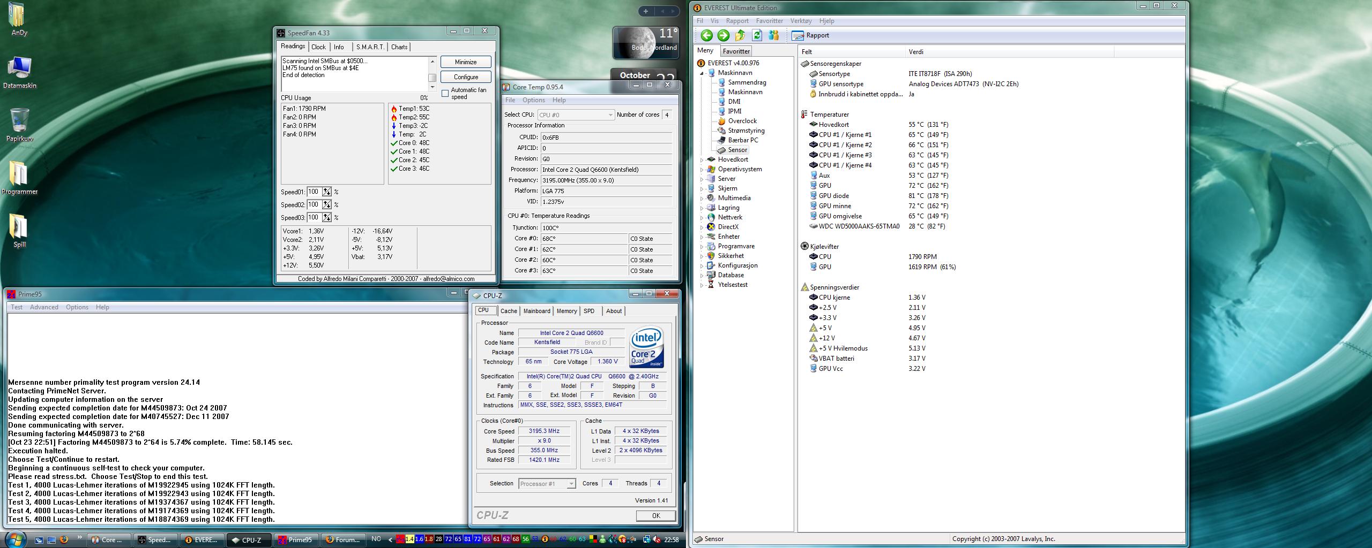Expand the Multimedia tree node

click(702, 198)
